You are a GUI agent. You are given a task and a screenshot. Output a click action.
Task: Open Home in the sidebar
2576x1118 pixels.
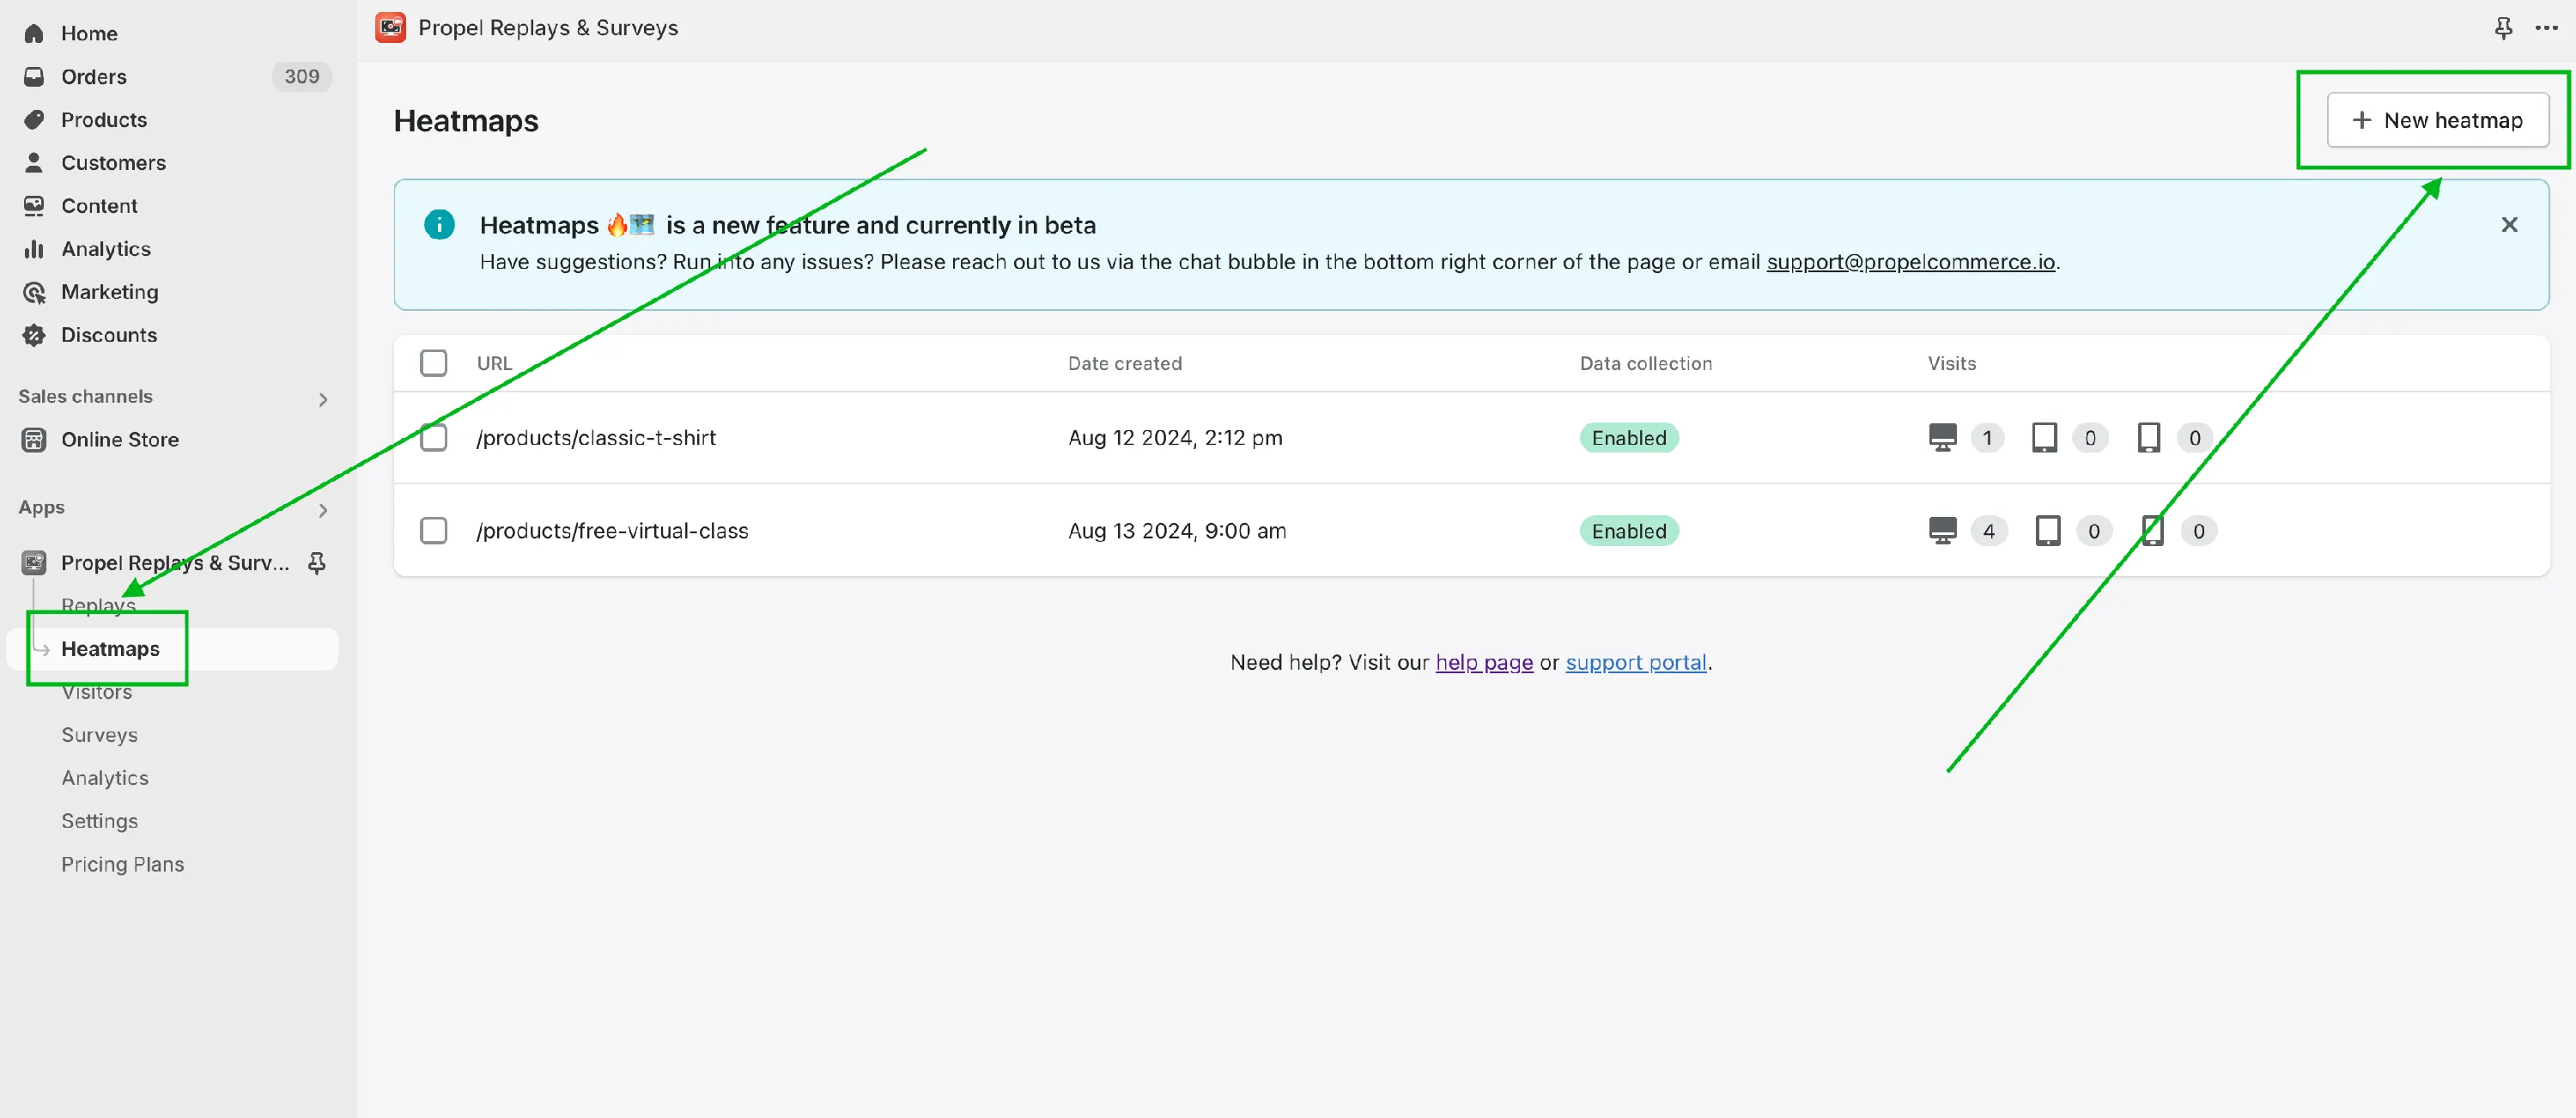click(x=89, y=33)
